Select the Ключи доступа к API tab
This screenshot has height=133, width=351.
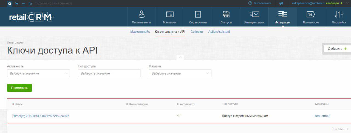click(170, 32)
